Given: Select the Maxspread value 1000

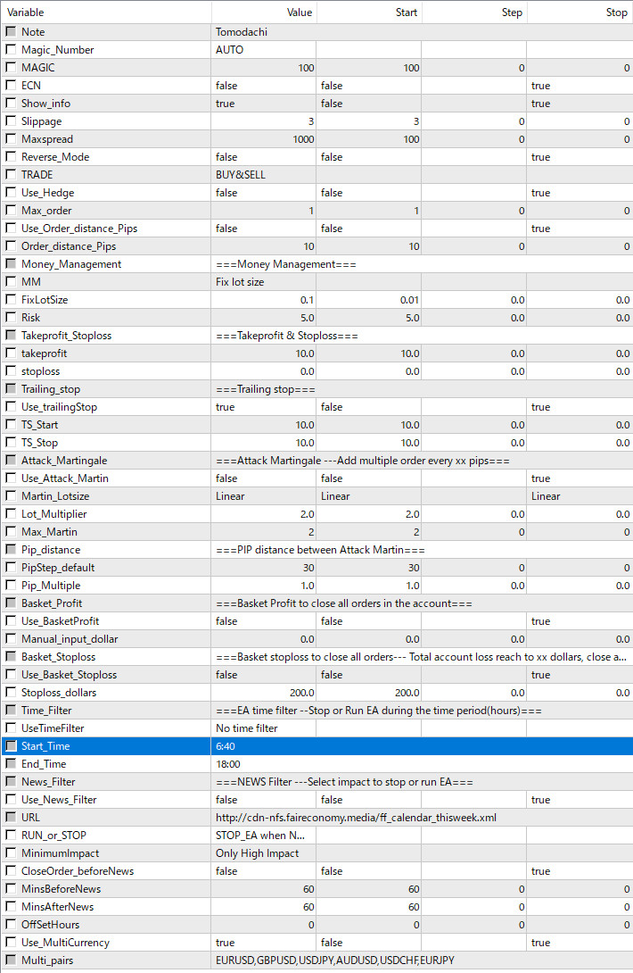Looking at the screenshot, I should pos(264,139).
